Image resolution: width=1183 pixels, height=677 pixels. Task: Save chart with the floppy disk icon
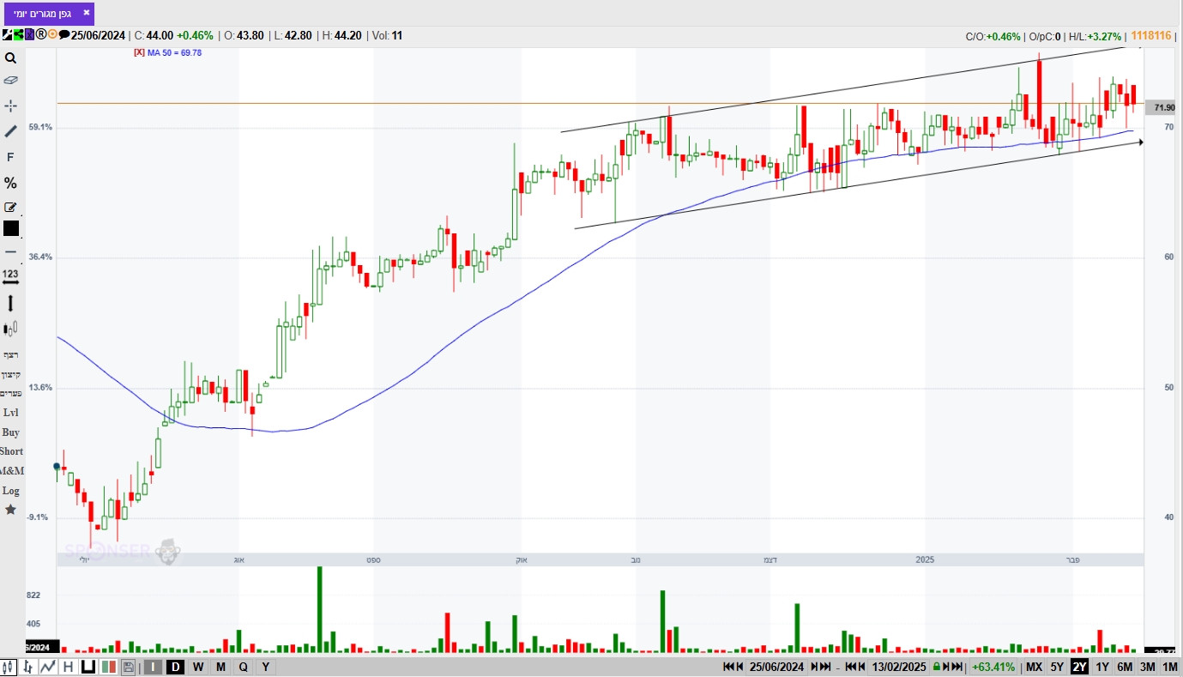point(128,667)
